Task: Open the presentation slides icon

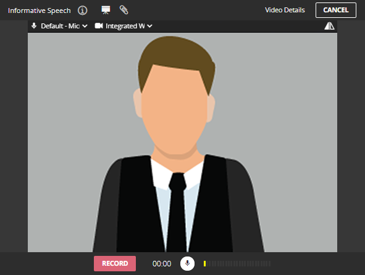Action: (x=106, y=10)
